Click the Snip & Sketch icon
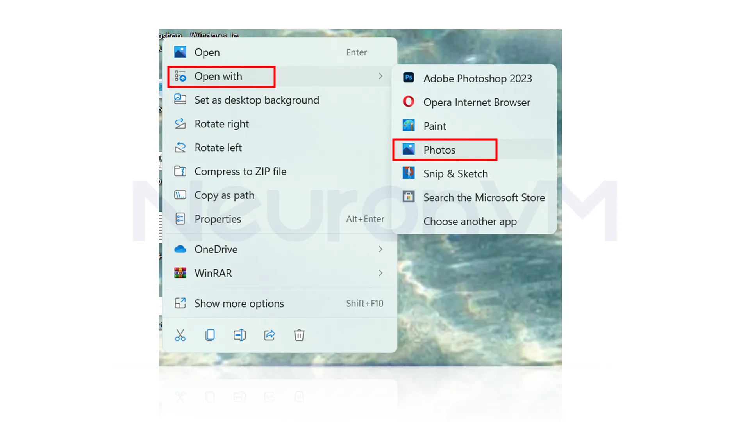 click(x=409, y=173)
